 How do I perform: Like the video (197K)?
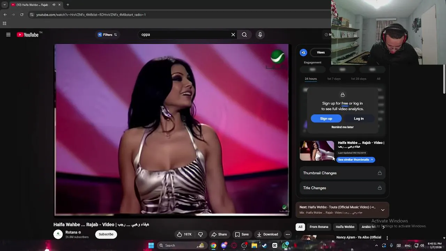coord(184,235)
